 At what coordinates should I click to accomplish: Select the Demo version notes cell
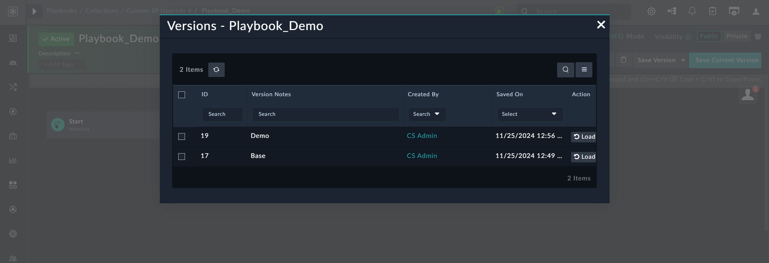tap(260, 136)
